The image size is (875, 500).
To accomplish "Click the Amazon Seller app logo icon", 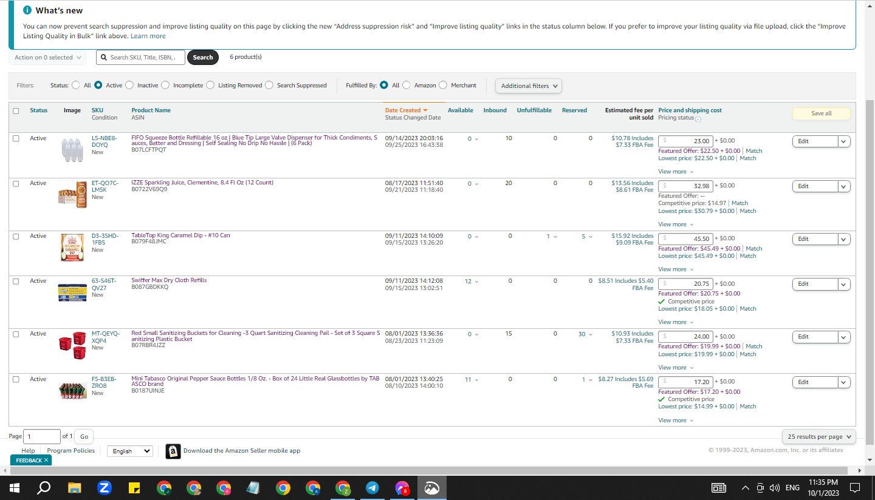I will pyautogui.click(x=173, y=451).
